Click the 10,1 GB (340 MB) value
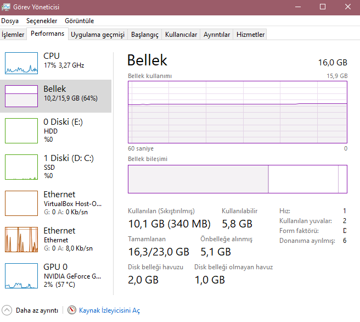The height and width of the screenshot is (322, 360). click(169, 224)
